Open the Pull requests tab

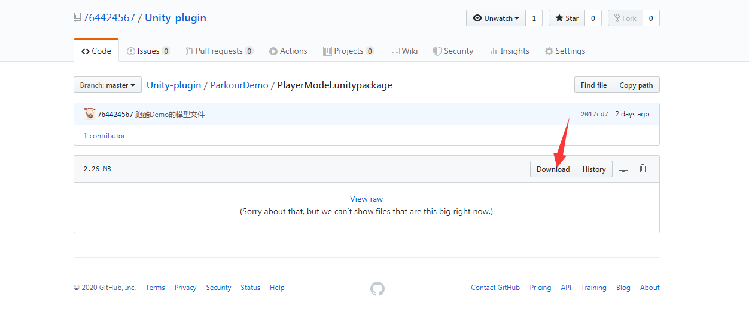coord(220,51)
